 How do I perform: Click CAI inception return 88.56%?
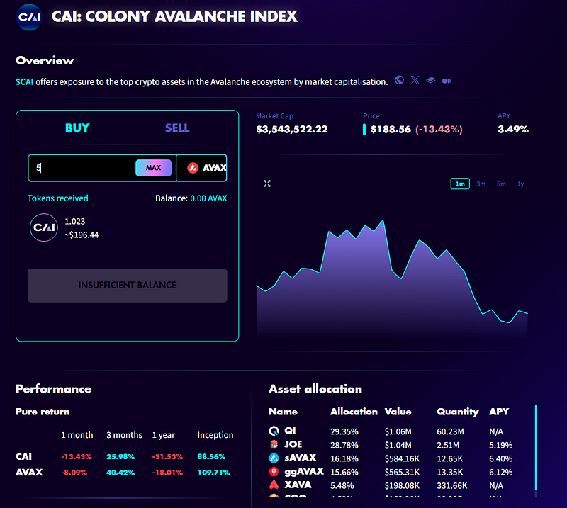[211, 457]
